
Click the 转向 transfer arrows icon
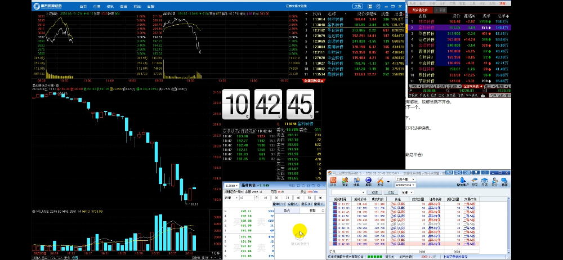475,182
